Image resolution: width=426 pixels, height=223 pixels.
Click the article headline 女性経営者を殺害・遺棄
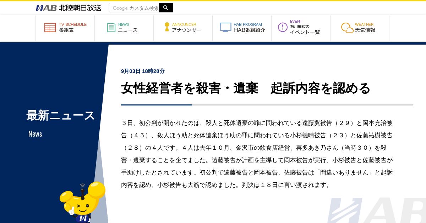point(246,88)
